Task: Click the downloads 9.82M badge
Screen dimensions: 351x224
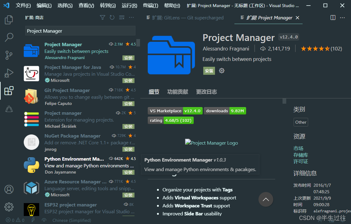Action: (225, 111)
